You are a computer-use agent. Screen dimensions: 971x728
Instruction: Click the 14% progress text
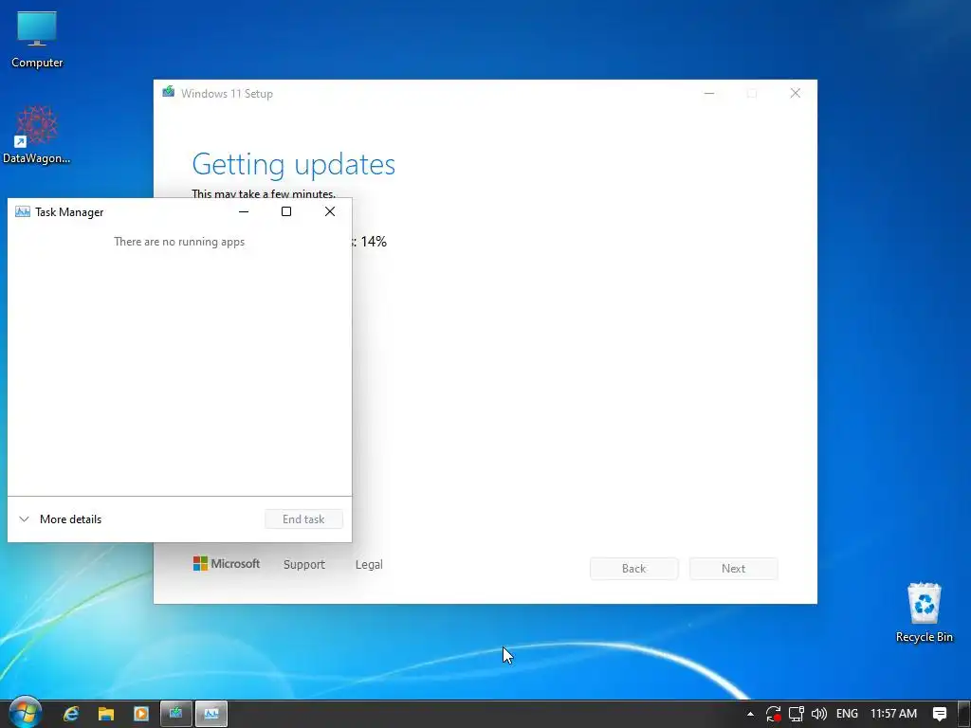tap(374, 242)
